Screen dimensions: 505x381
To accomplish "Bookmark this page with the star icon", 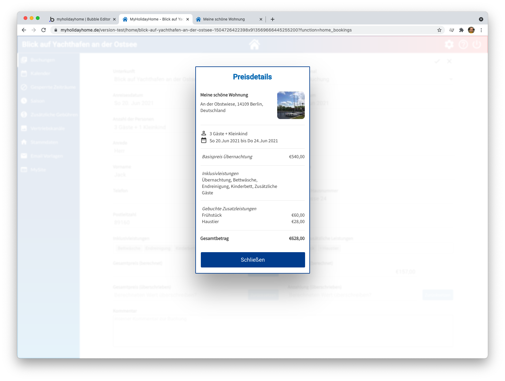I will point(439,30).
